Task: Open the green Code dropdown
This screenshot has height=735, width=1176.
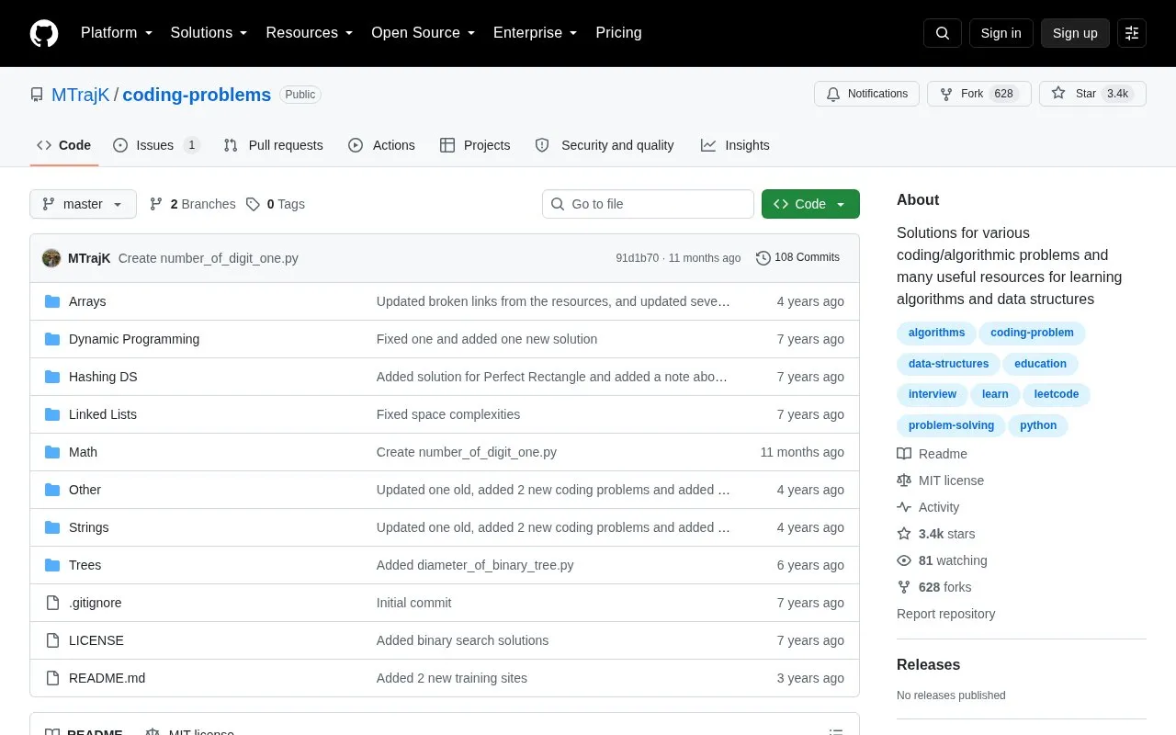Action: tap(810, 204)
